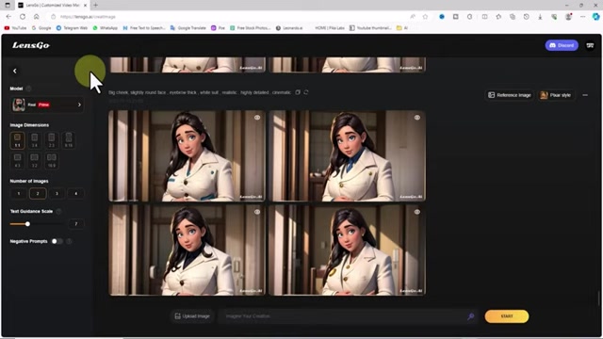The image size is (603, 339).
Task: Open the Pixar style selector
Action: coord(555,95)
